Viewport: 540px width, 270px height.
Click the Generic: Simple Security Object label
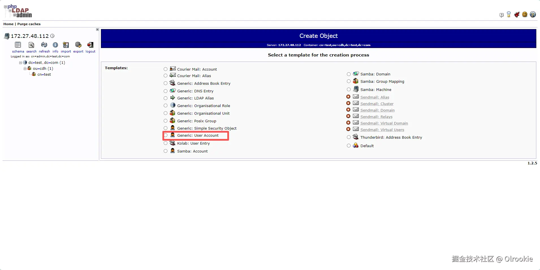click(207, 129)
